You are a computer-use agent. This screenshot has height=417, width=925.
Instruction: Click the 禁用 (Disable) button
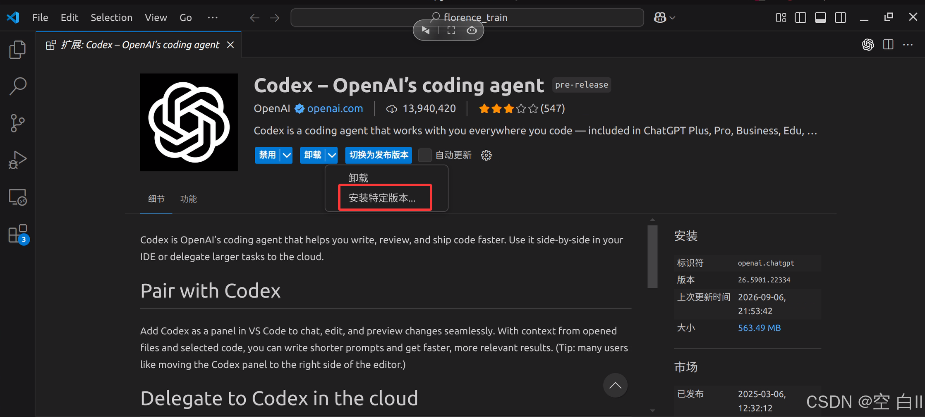point(267,155)
